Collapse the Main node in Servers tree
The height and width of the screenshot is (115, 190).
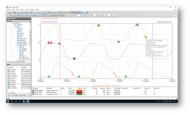pos(14,27)
